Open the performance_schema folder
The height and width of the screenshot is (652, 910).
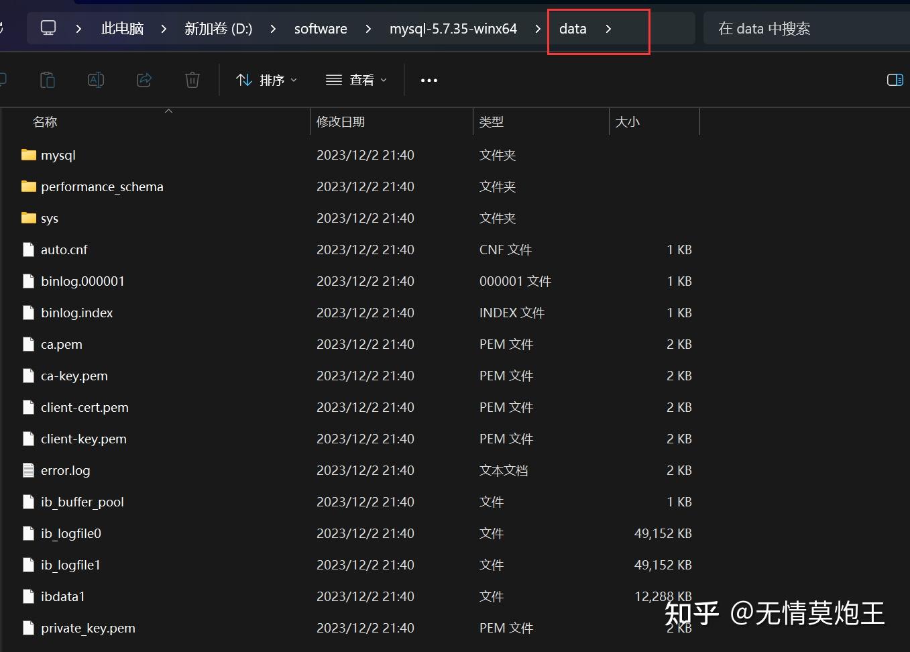27,186
